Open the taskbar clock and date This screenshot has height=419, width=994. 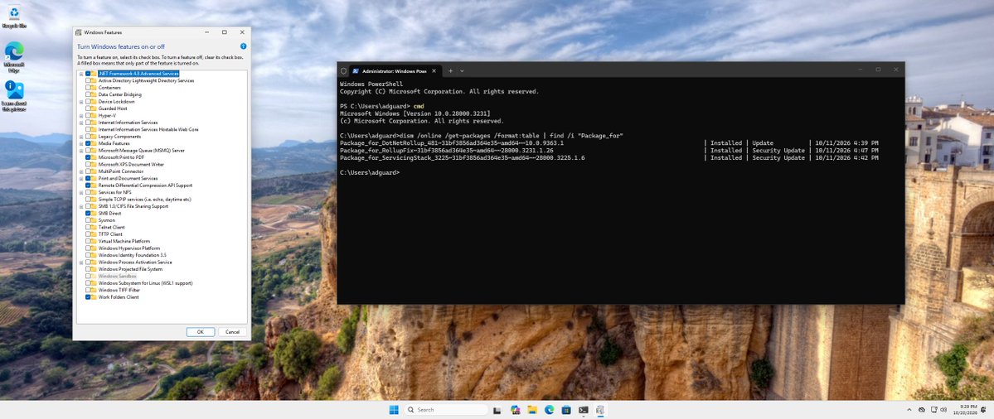(x=967, y=410)
